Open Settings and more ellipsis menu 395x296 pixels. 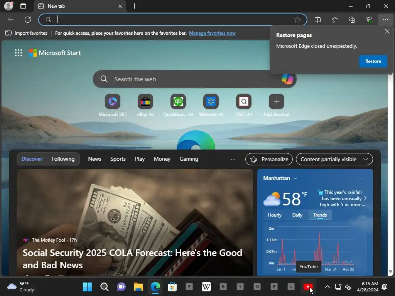coord(386,20)
